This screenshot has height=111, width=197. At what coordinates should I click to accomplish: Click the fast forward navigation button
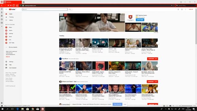(x=11, y=6)
